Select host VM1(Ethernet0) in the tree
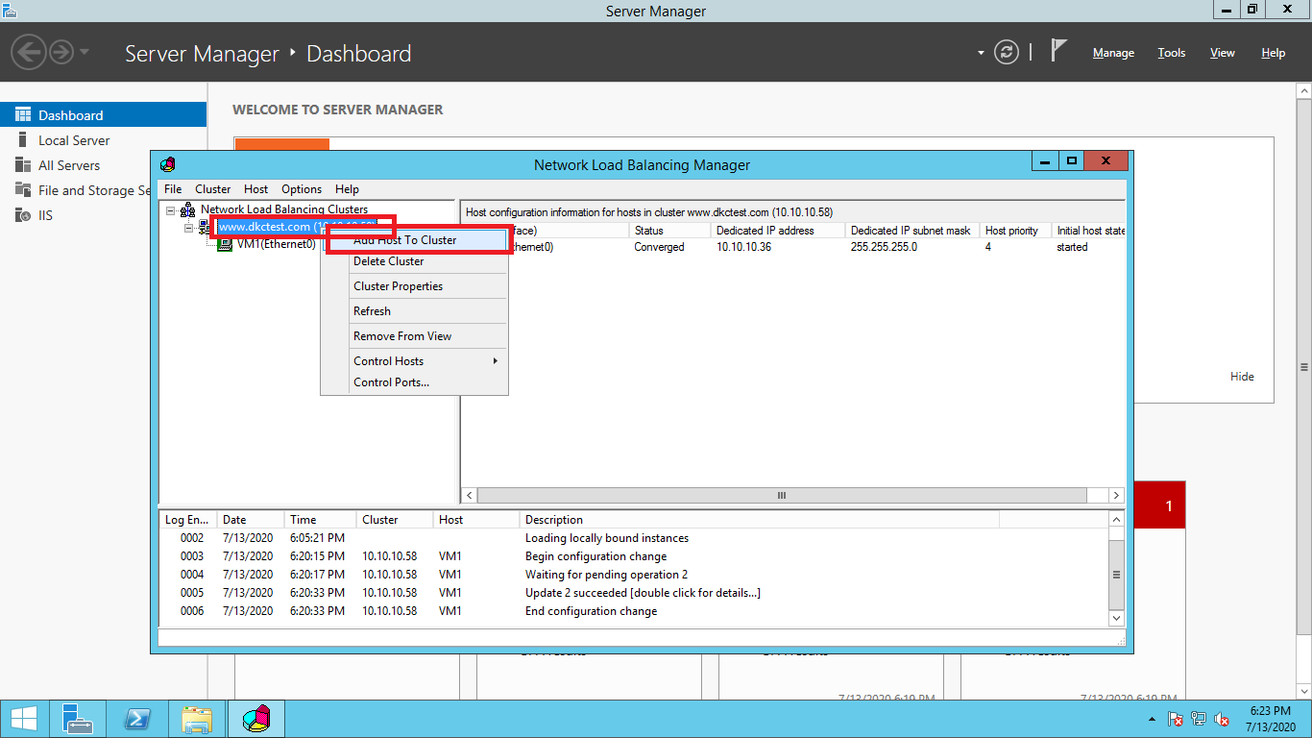Screen dimensions: 1312x738 pyautogui.click(x=277, y=244)
